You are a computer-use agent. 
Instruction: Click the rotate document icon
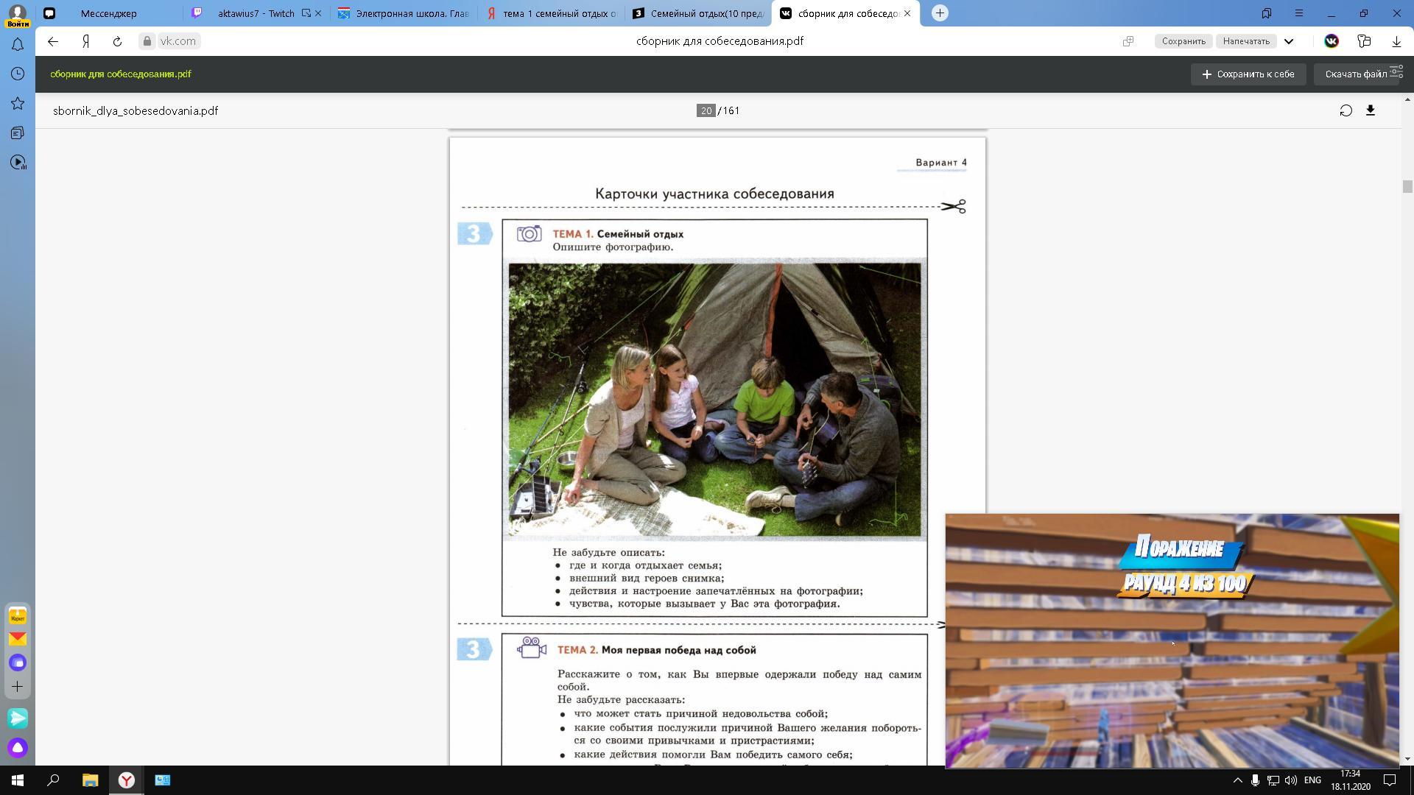(1346, 110)
